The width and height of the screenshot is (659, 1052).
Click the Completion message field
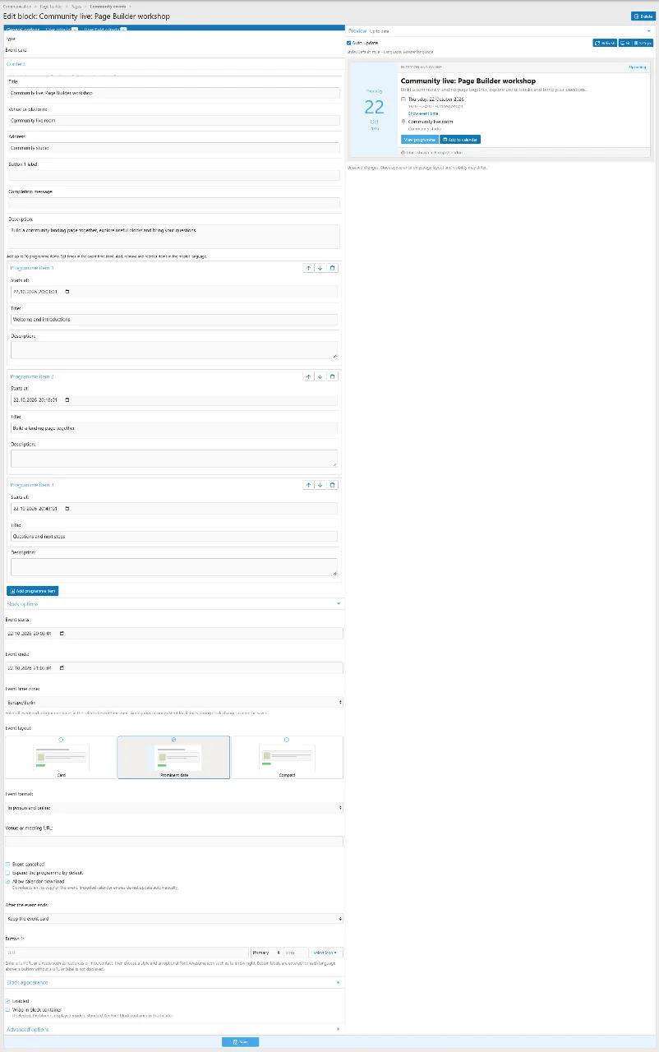pyautogui.click(x=173, y=202)
